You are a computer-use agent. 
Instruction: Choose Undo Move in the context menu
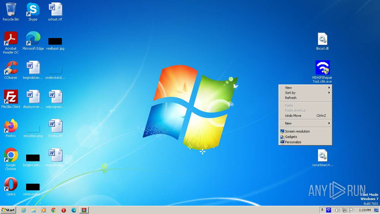(x=305, y=116)
